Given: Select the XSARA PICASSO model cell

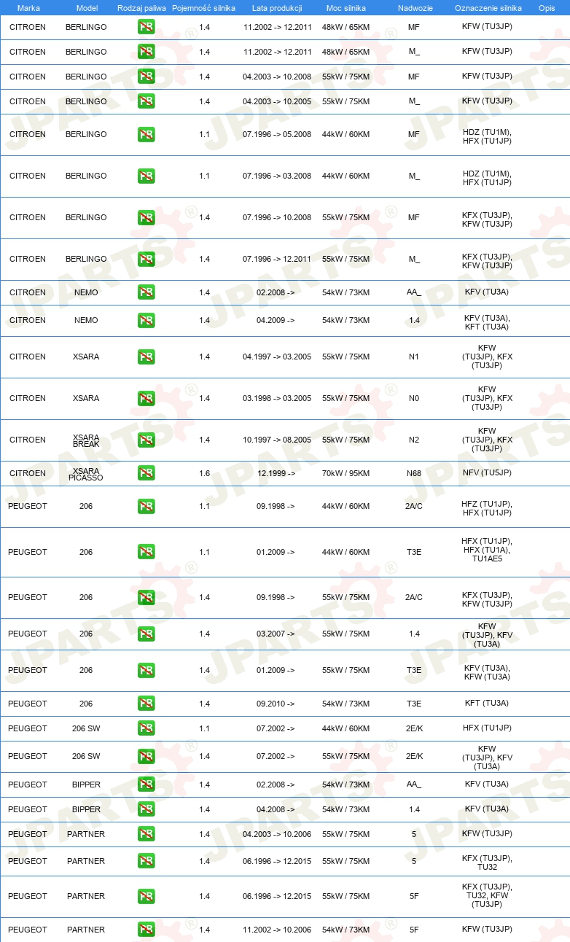Looking at the screenshot, I should tap(86, 474).
